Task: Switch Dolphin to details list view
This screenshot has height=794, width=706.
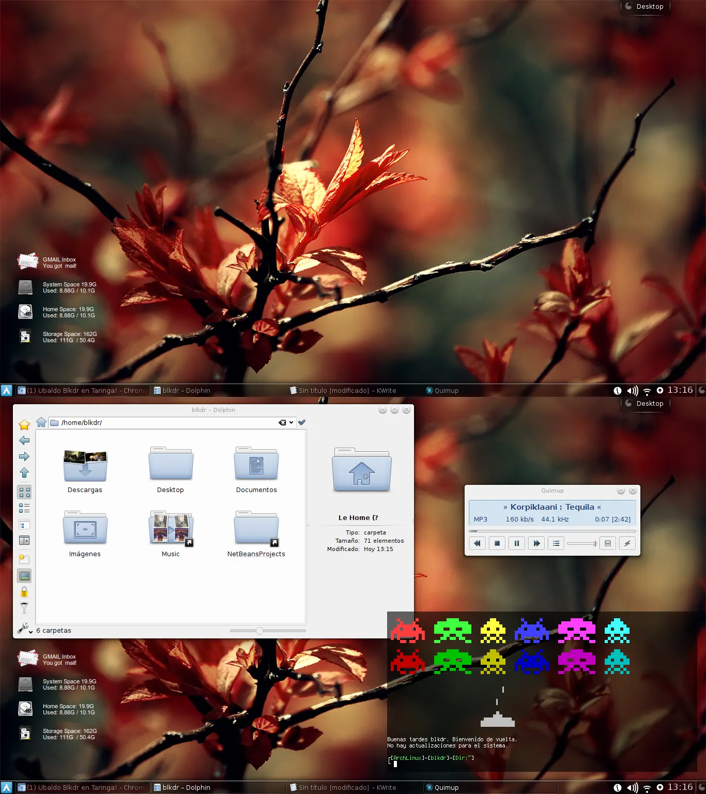Action: tap(24, 508)
